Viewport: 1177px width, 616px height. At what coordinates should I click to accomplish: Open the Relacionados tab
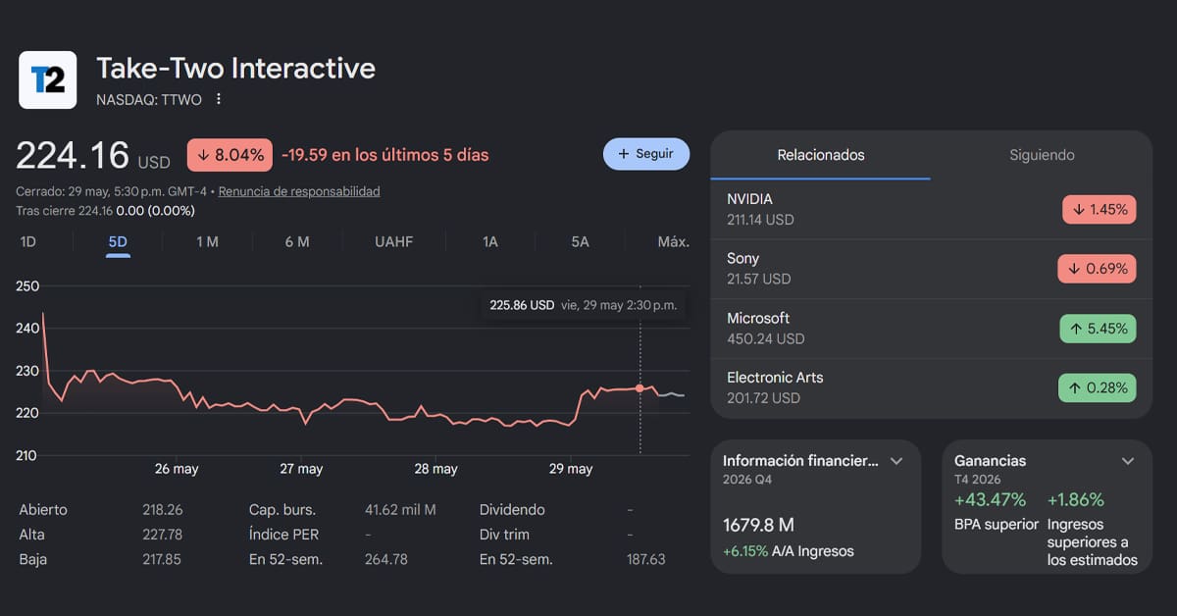coord(821,155)
